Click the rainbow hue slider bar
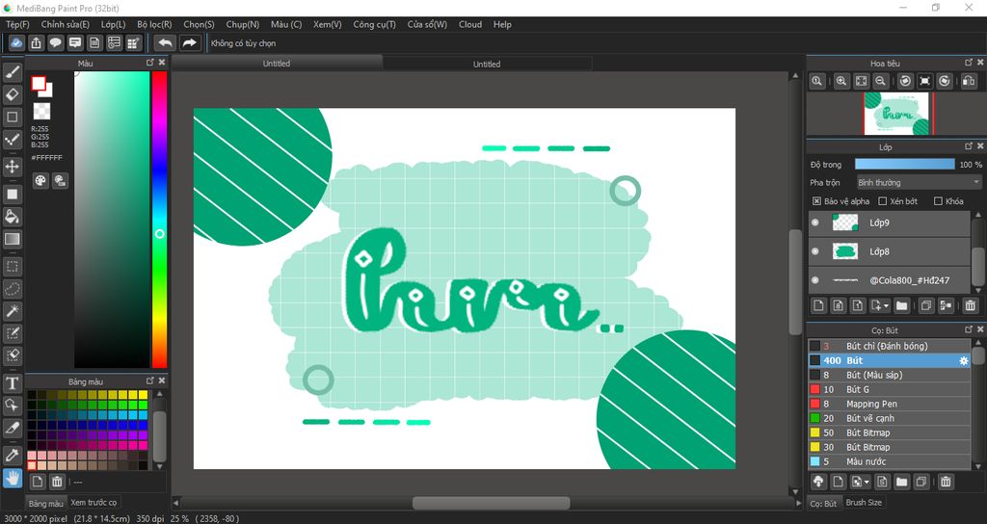The height and width of the screenshot is (524, 987). [x=159, y=220]
